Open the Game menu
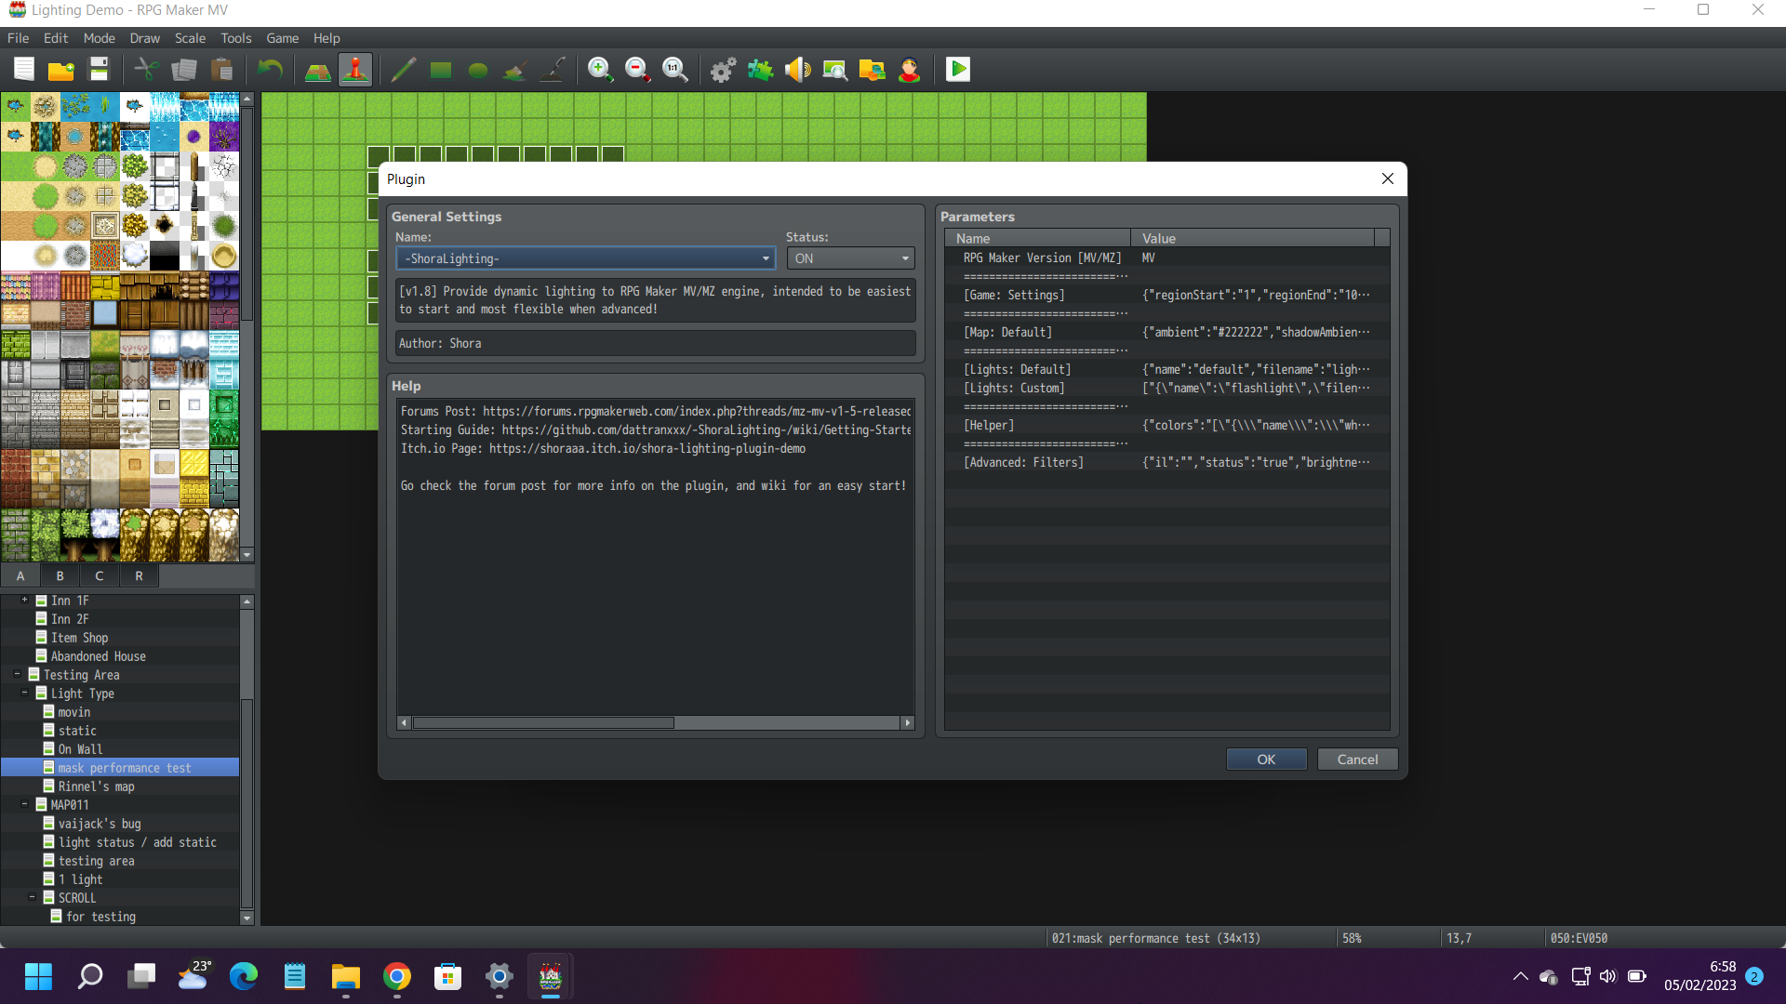This screenshot has height=1004, width=1786. 283,38
